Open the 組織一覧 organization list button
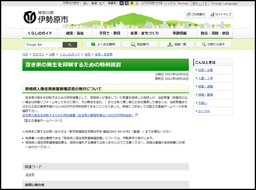Viewport: 256px width, 190px height. point(177,44)
